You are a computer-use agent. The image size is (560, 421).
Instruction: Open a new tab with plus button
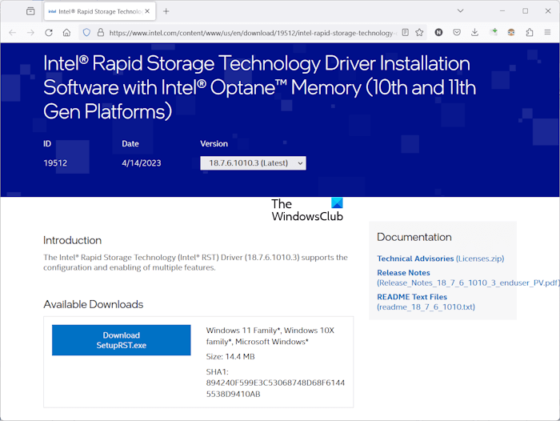166,11
